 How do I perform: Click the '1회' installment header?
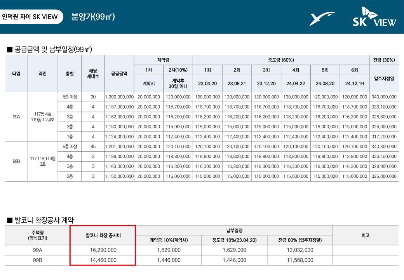tap(207, 70)
